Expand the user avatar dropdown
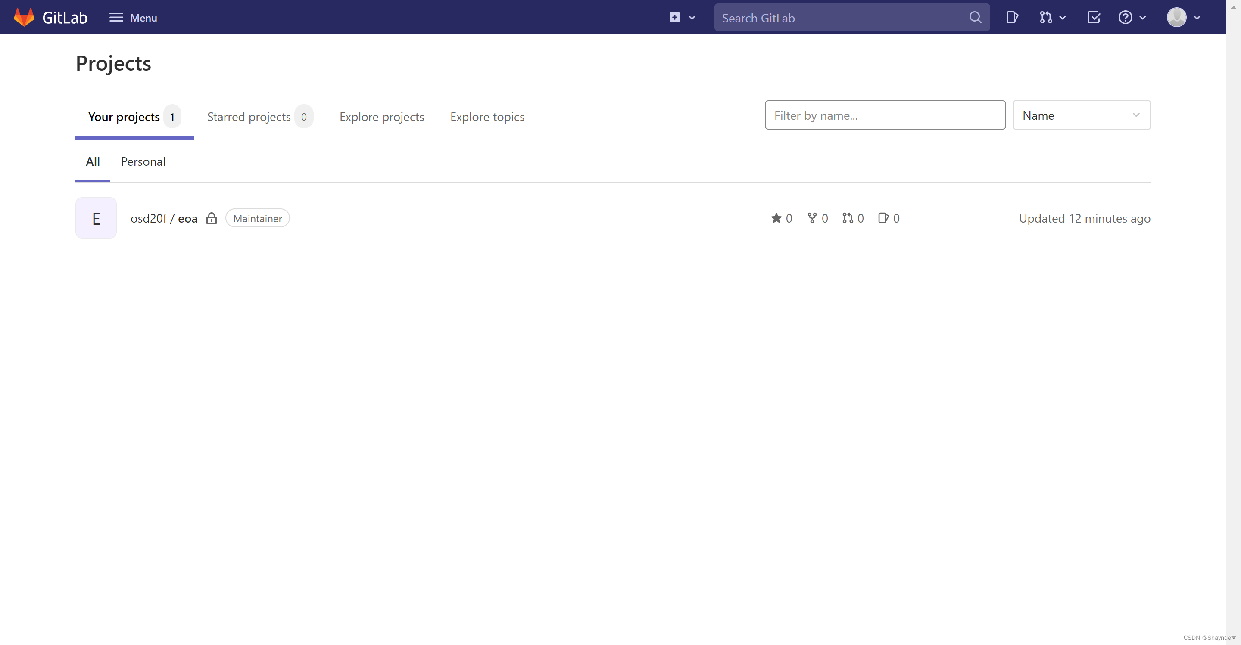Screen dimensions: 1241x645 1183,18
